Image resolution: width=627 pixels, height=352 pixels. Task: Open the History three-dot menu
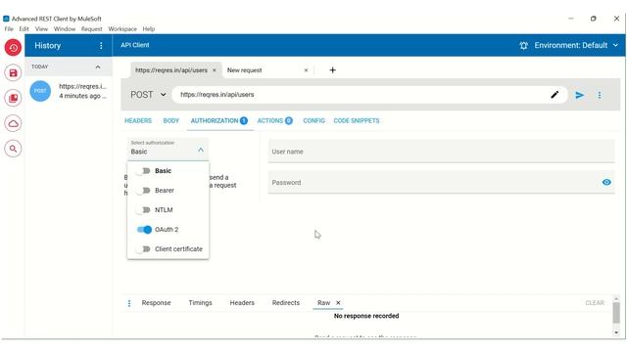pos(101,46)
